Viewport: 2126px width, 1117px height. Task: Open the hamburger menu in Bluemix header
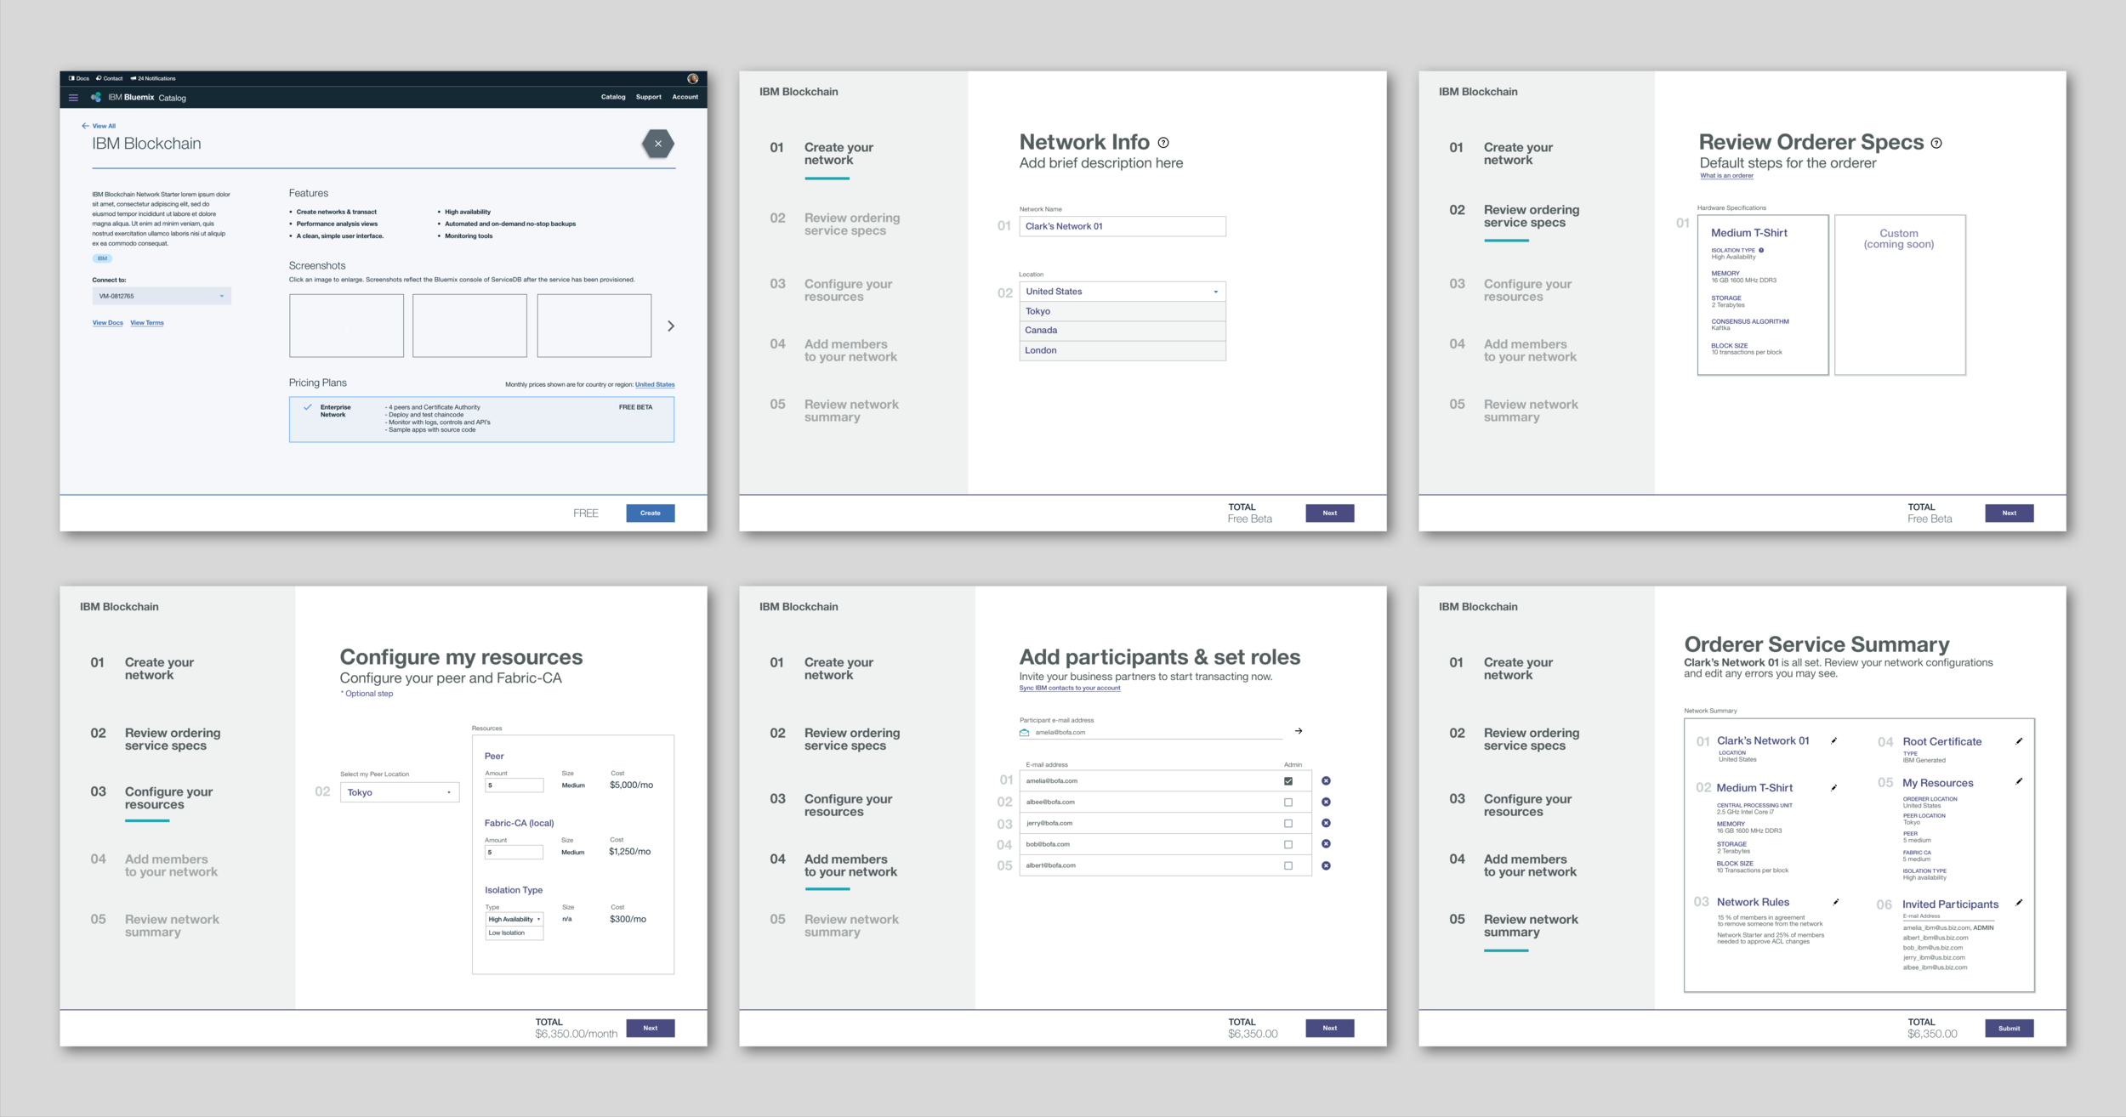click(x=73, y=98)
